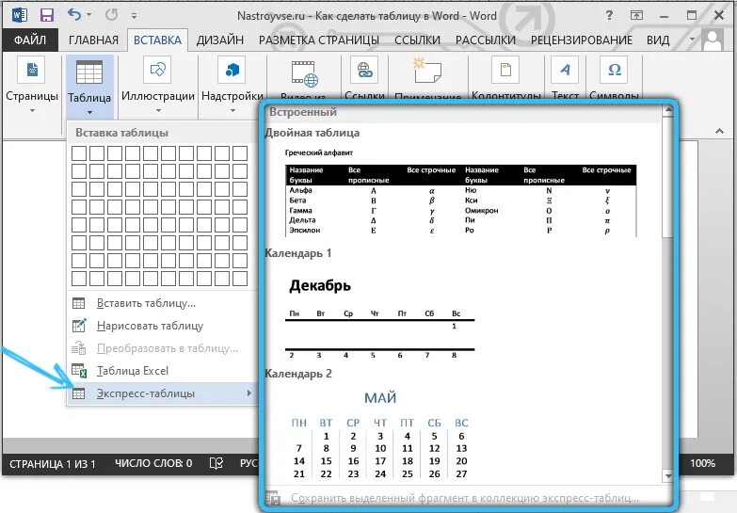Viewport: 737px width, 513px height.
Task: Open the РАССЫЛКИ tab
Action: [486, 40]
